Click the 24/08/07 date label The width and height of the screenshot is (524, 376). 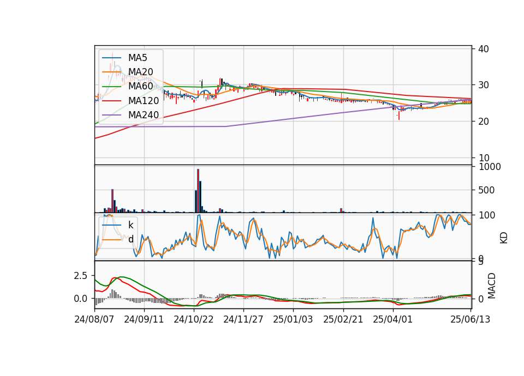94,319
